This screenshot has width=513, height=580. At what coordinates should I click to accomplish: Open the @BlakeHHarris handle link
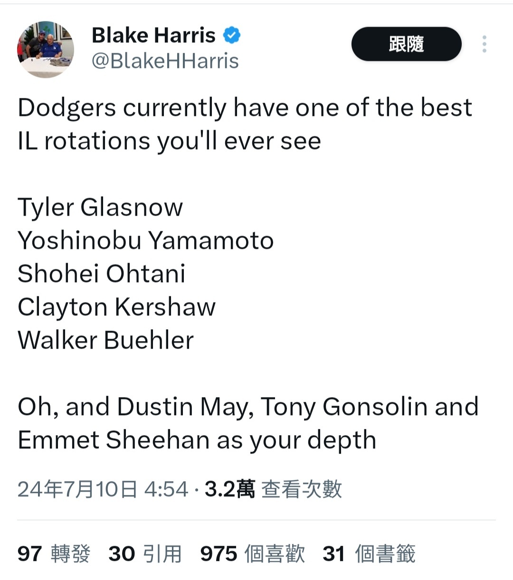click(x=165, y=61)
